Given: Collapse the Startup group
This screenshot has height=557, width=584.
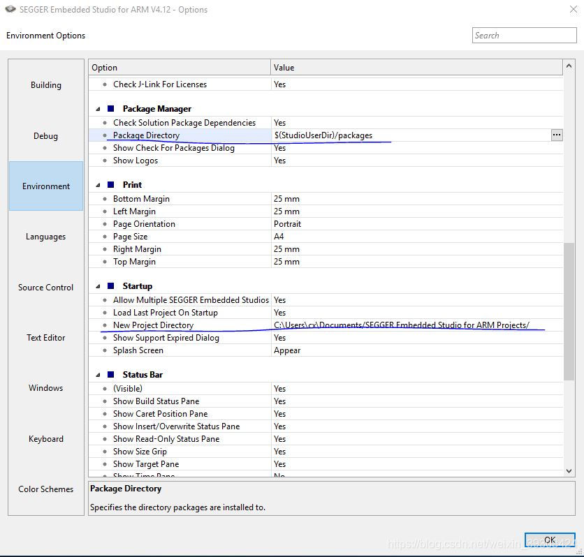Looking at the screenshot, I should coord(98,286).
